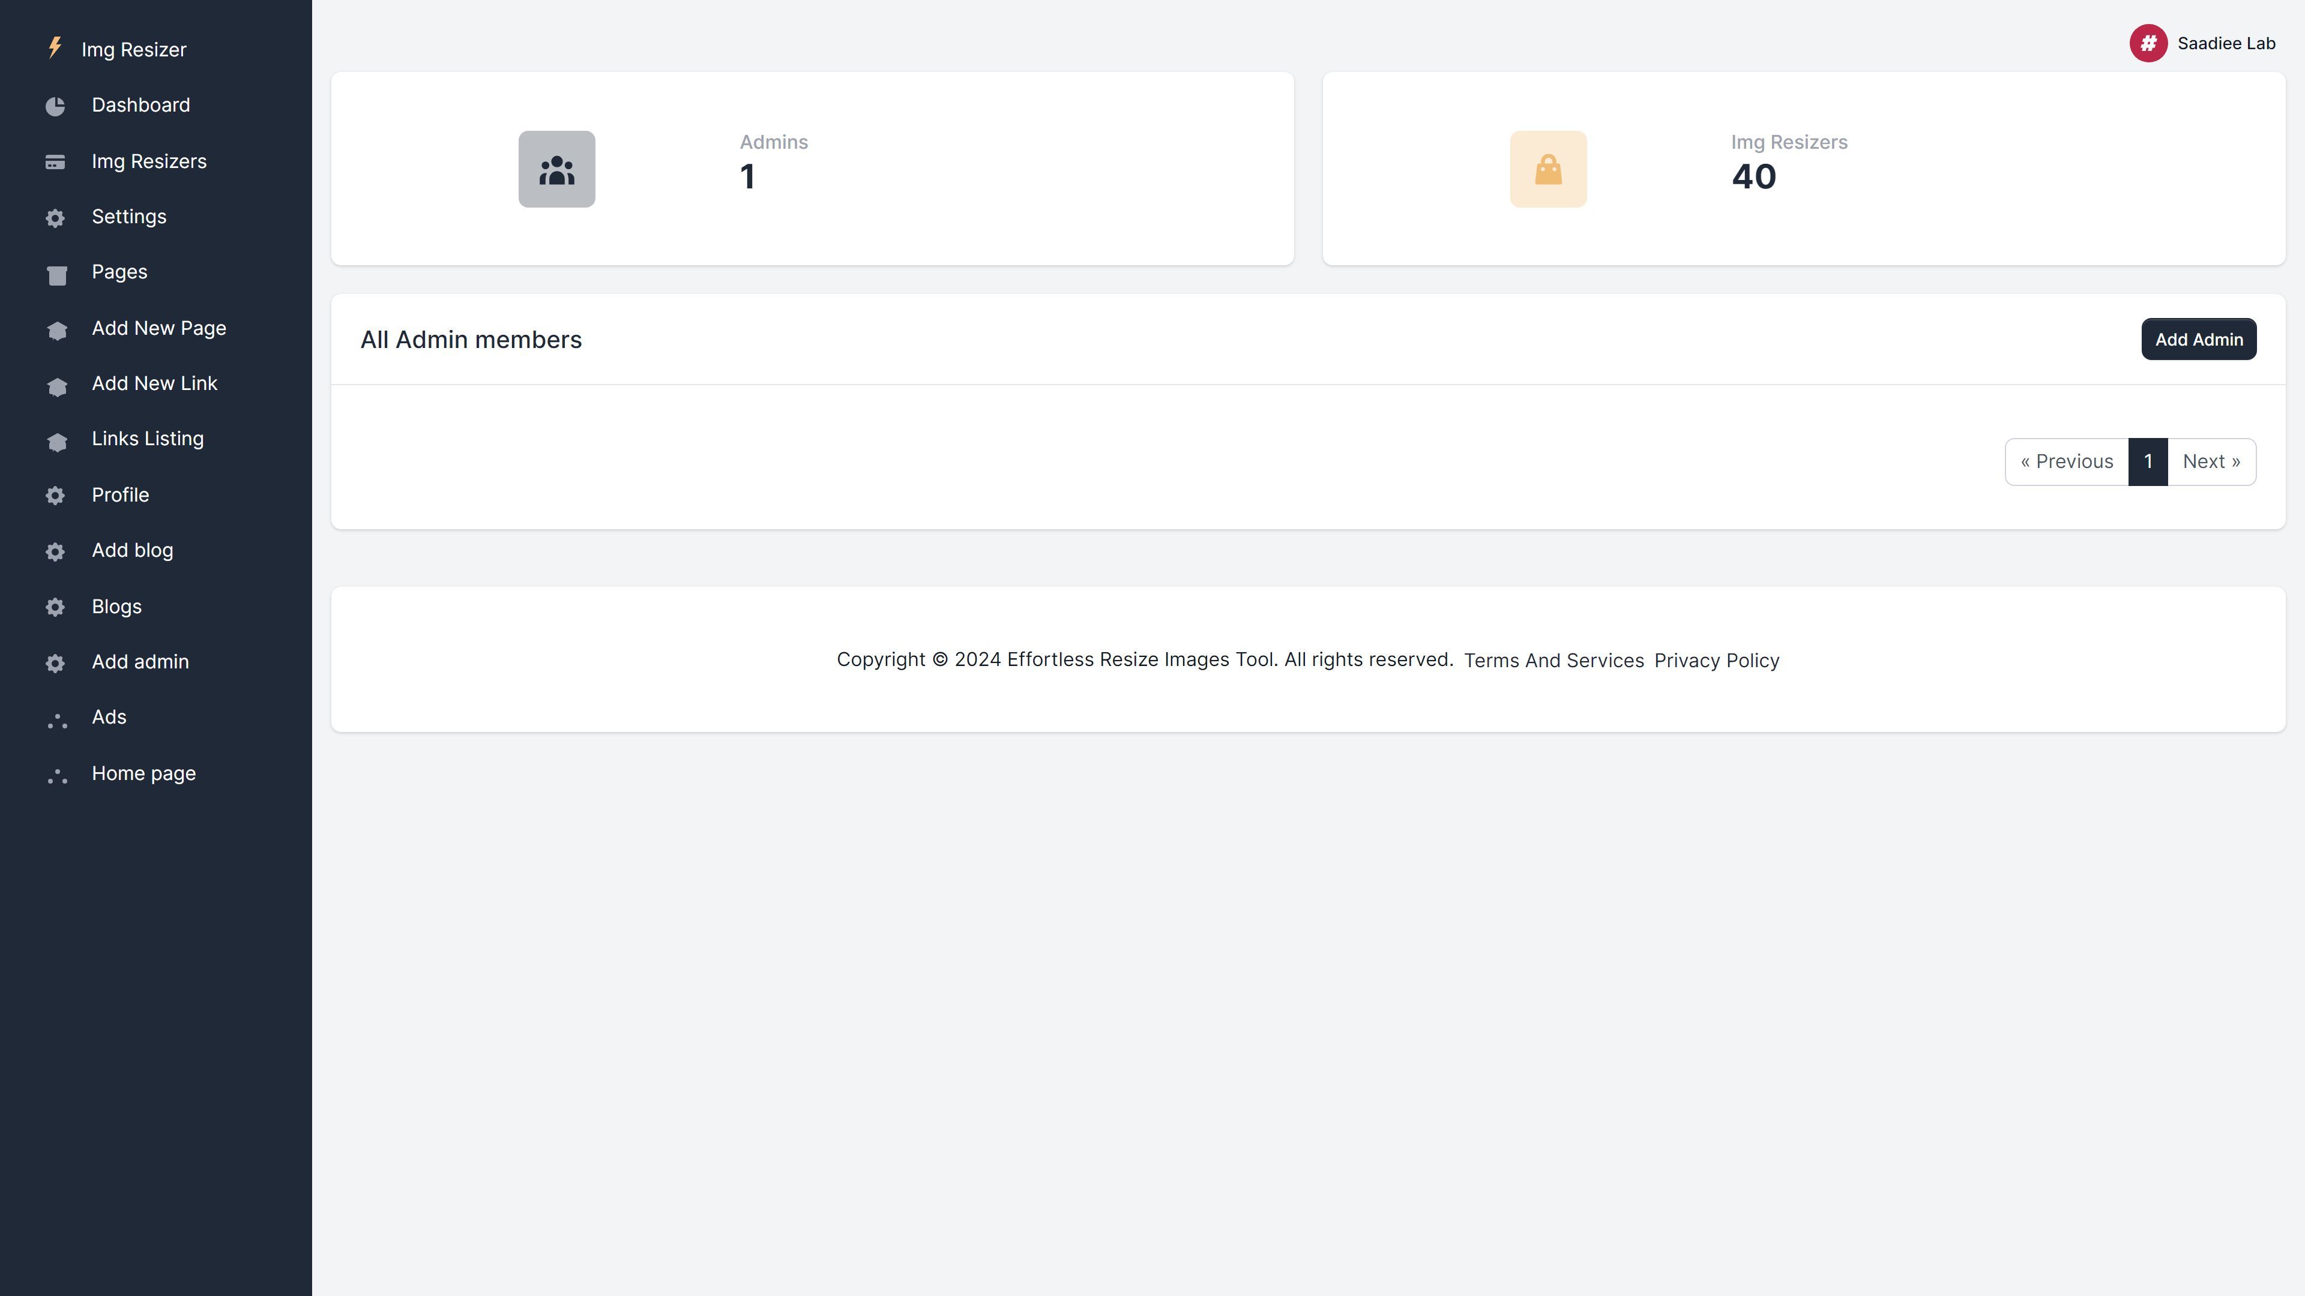This screenshot has width=2305, height=1296.
Task: Click the Settings gear icon
Action: (x=55, y=218)
